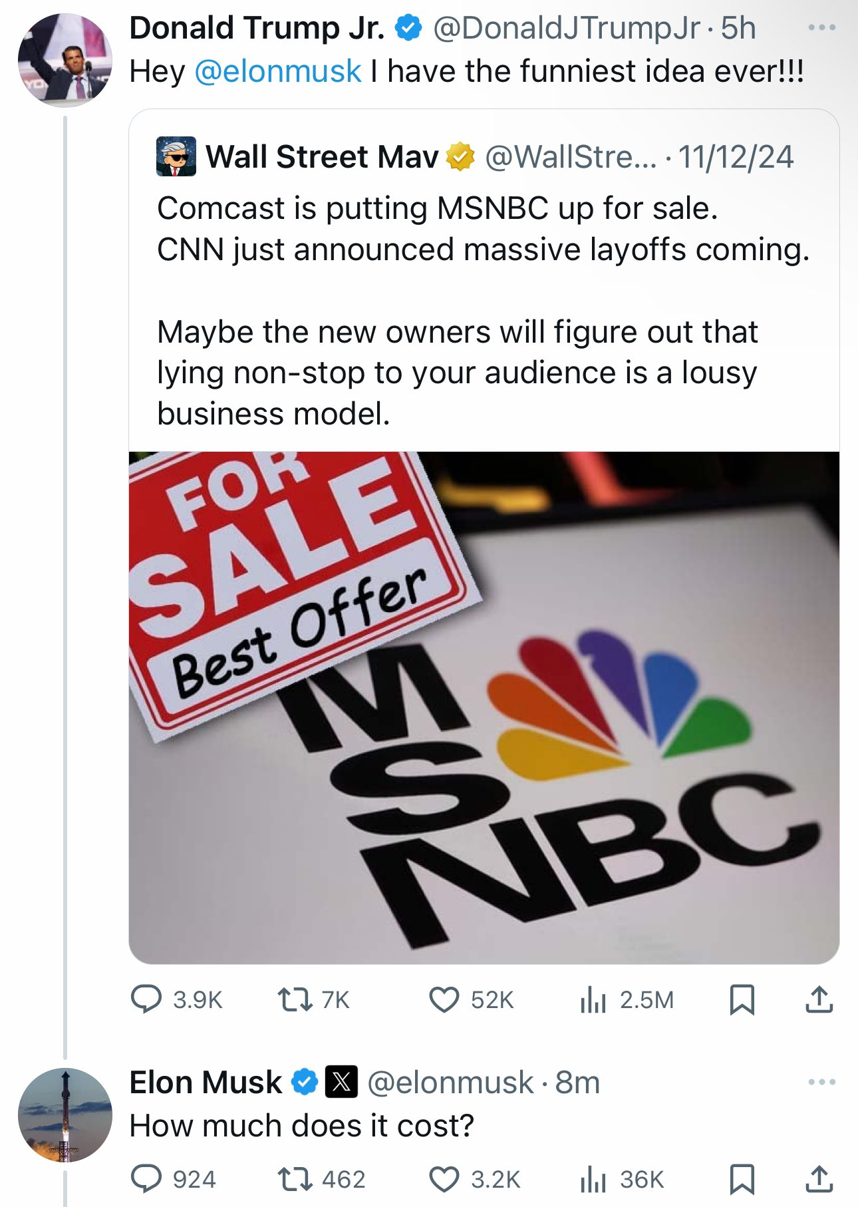
Task: View analytics showing 36K views
Action: 593,1179
